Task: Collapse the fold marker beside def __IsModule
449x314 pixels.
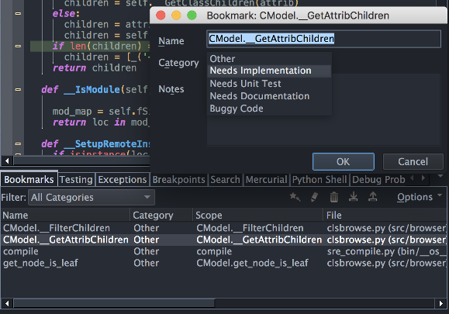Action: click(x=18, y=89)
